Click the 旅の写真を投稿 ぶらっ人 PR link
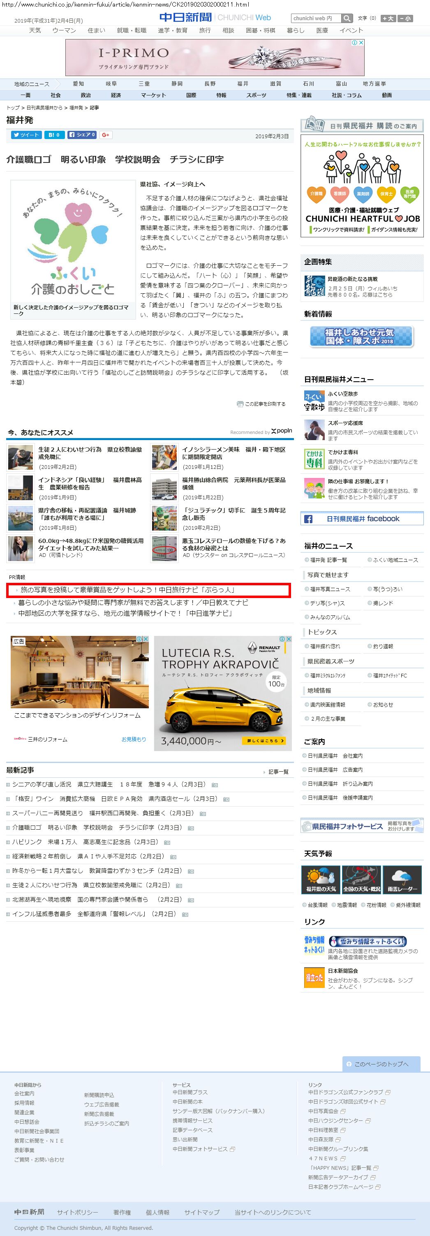 [127, 590]
